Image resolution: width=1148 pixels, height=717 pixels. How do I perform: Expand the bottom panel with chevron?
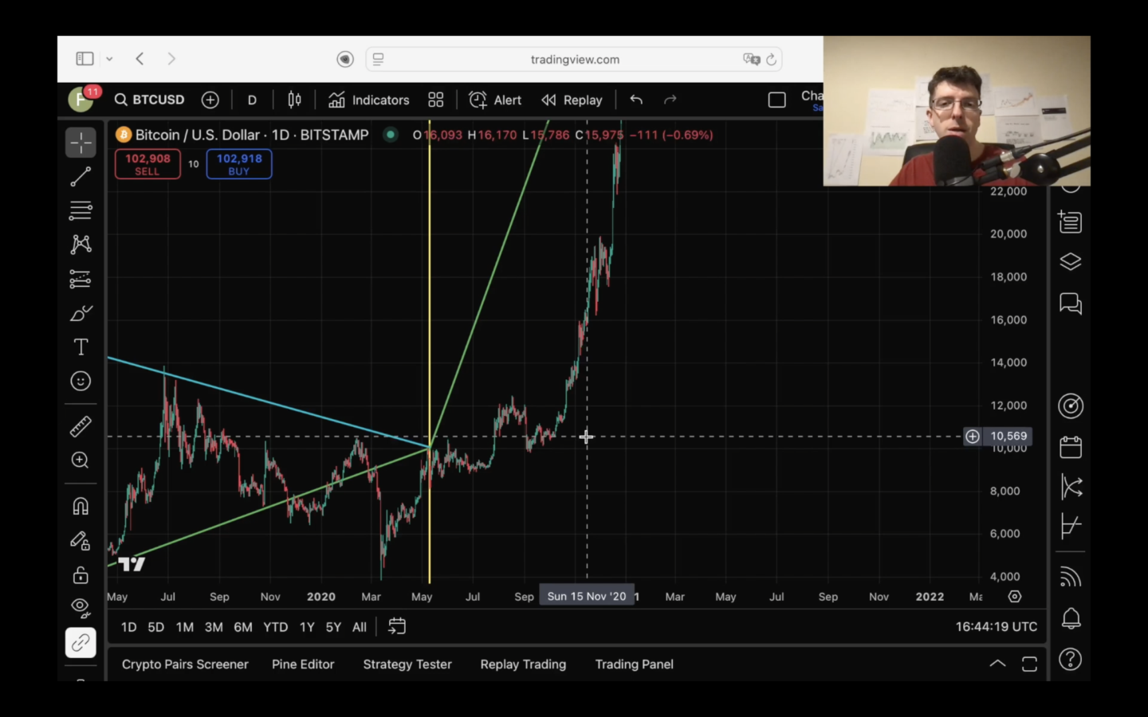coord(997,664)
